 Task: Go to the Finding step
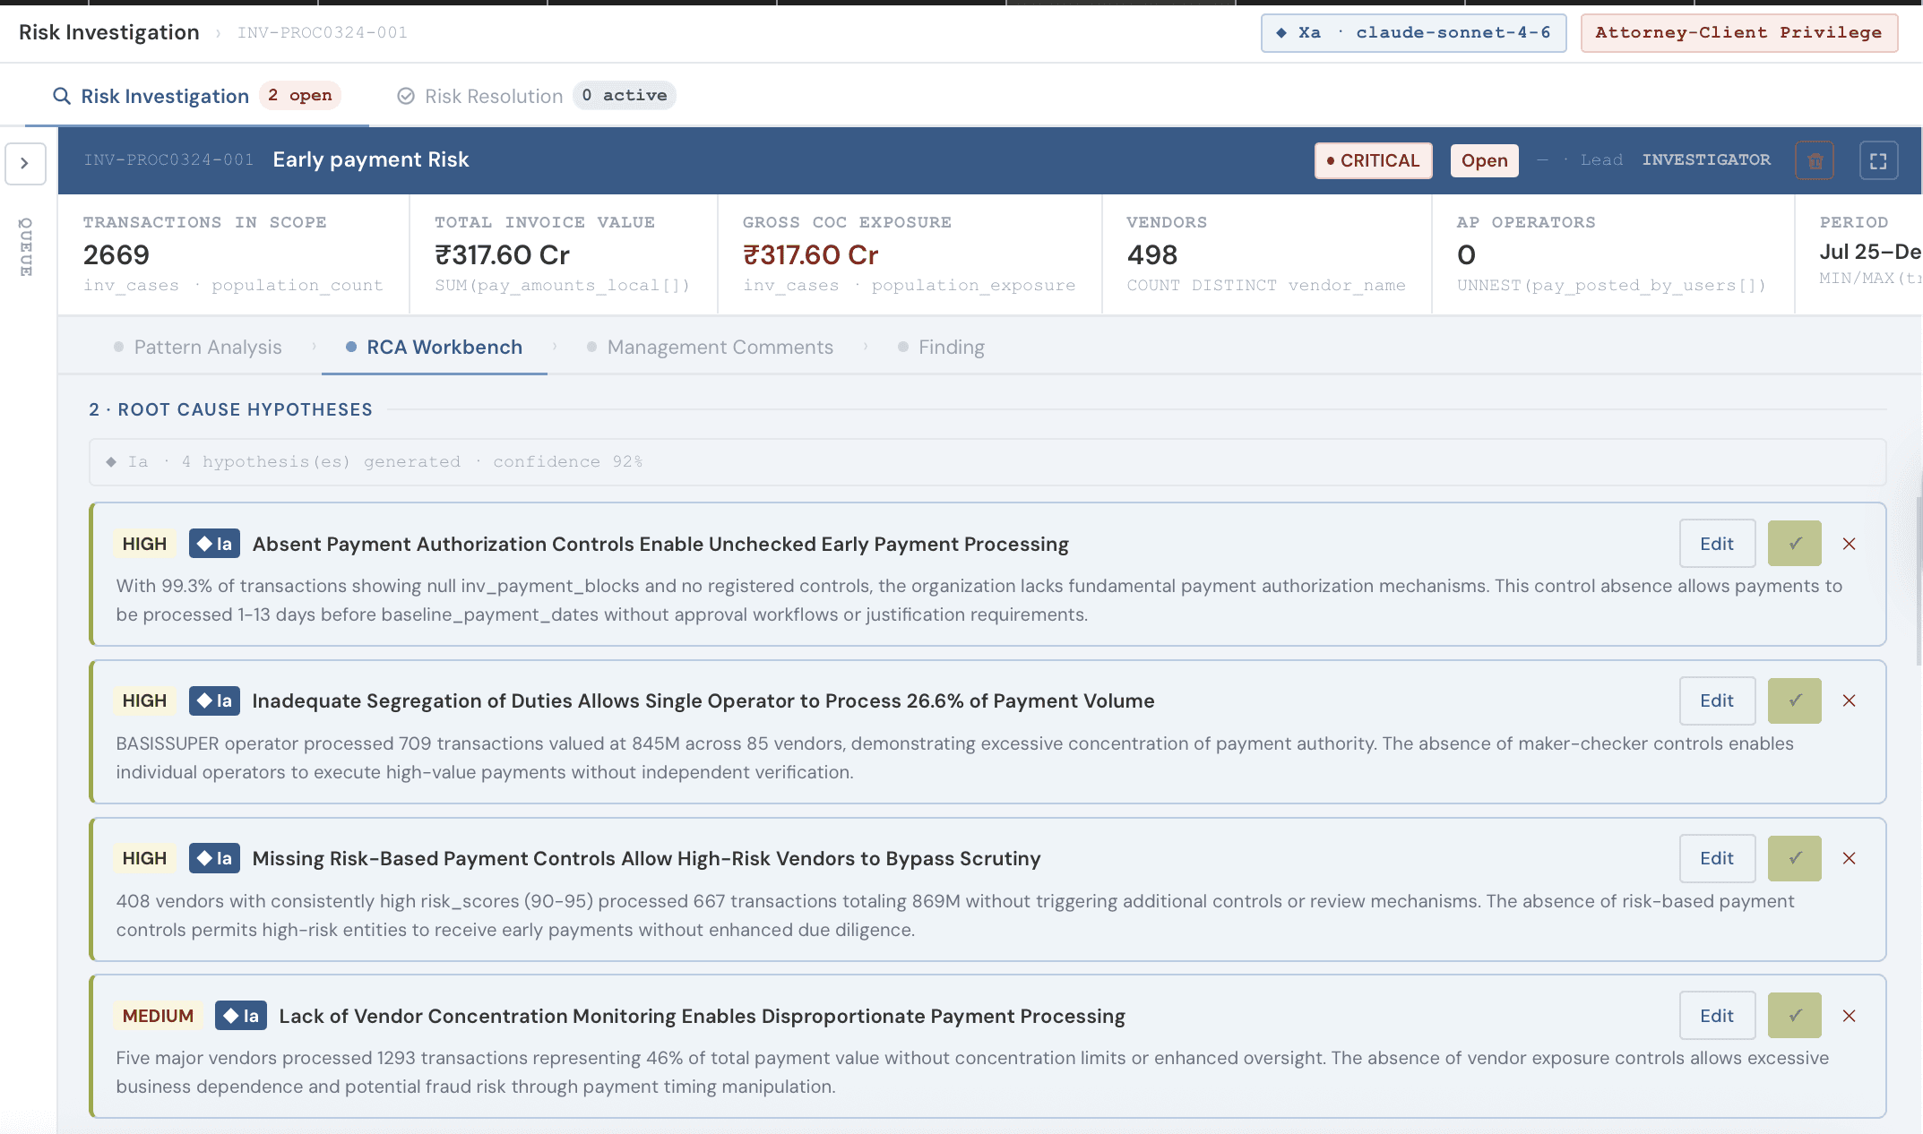pos(951,348)
